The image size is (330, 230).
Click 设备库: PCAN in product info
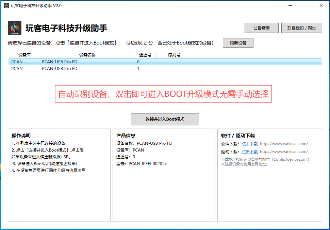pyautogui.click(x=130, y=150)
